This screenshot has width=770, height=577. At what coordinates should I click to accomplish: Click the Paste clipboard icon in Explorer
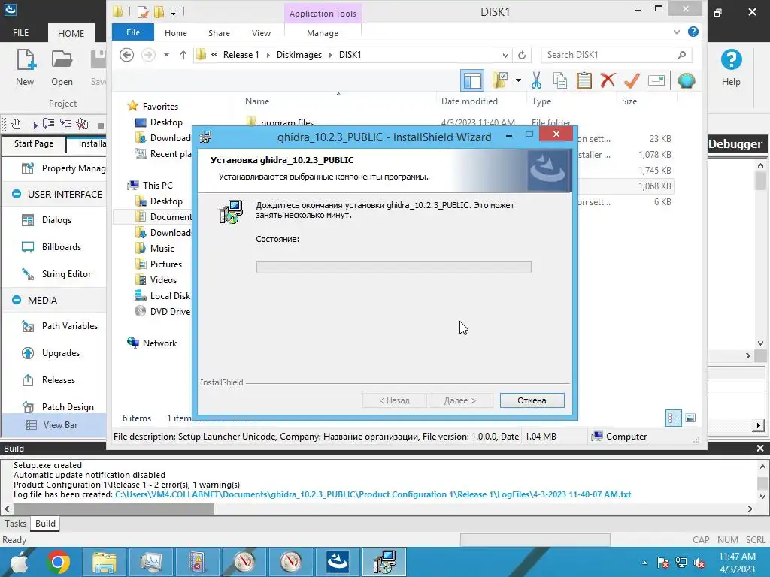coord(584,80)
